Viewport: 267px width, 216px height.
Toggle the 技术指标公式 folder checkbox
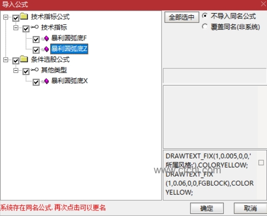[x=16, y=18]
